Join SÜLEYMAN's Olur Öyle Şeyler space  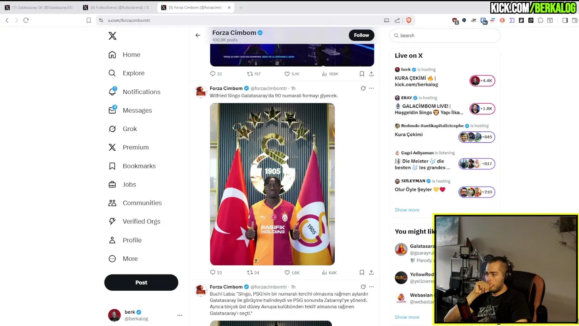coord(420,190)
